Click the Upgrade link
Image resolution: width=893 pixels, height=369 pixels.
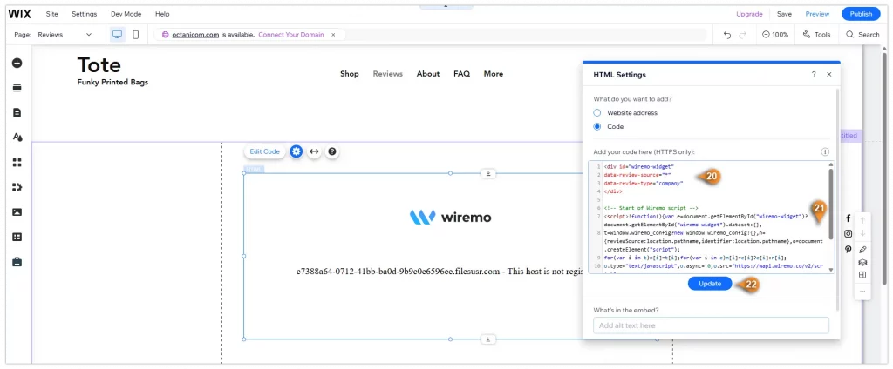[x=749, y=14]
